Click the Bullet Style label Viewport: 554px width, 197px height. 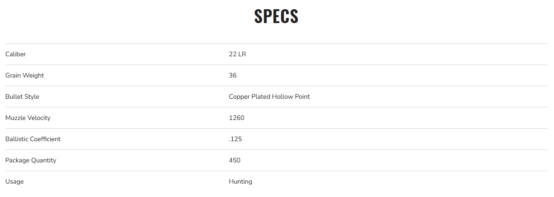[x=22, y=97]
